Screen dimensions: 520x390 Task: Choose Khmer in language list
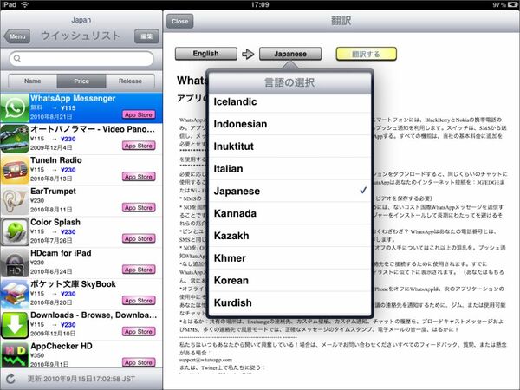pos(289,258)
